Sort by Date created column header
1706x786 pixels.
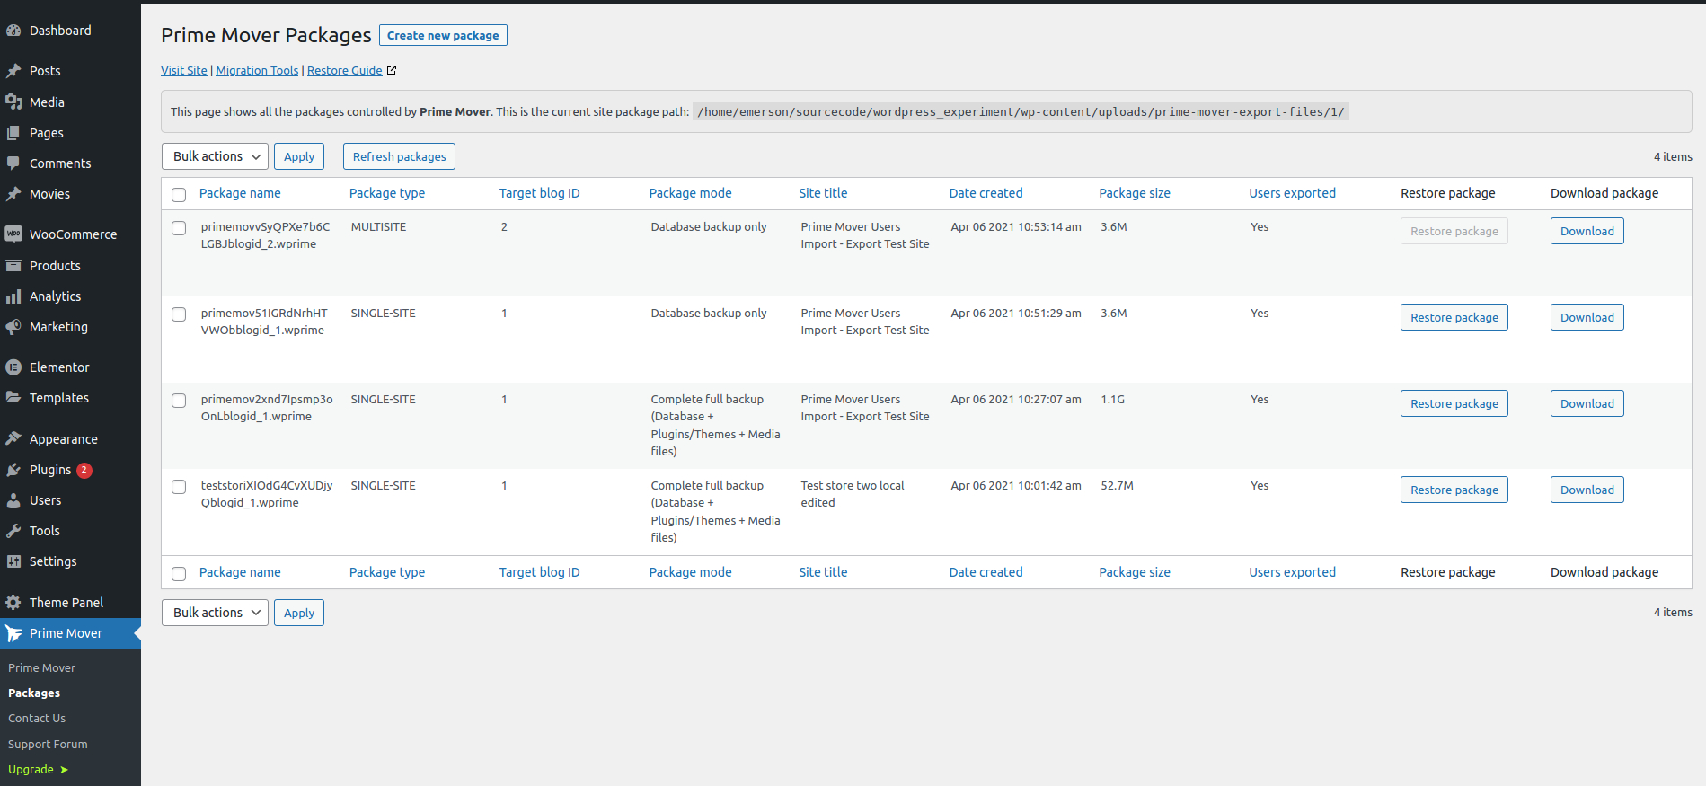click(986, 193)
